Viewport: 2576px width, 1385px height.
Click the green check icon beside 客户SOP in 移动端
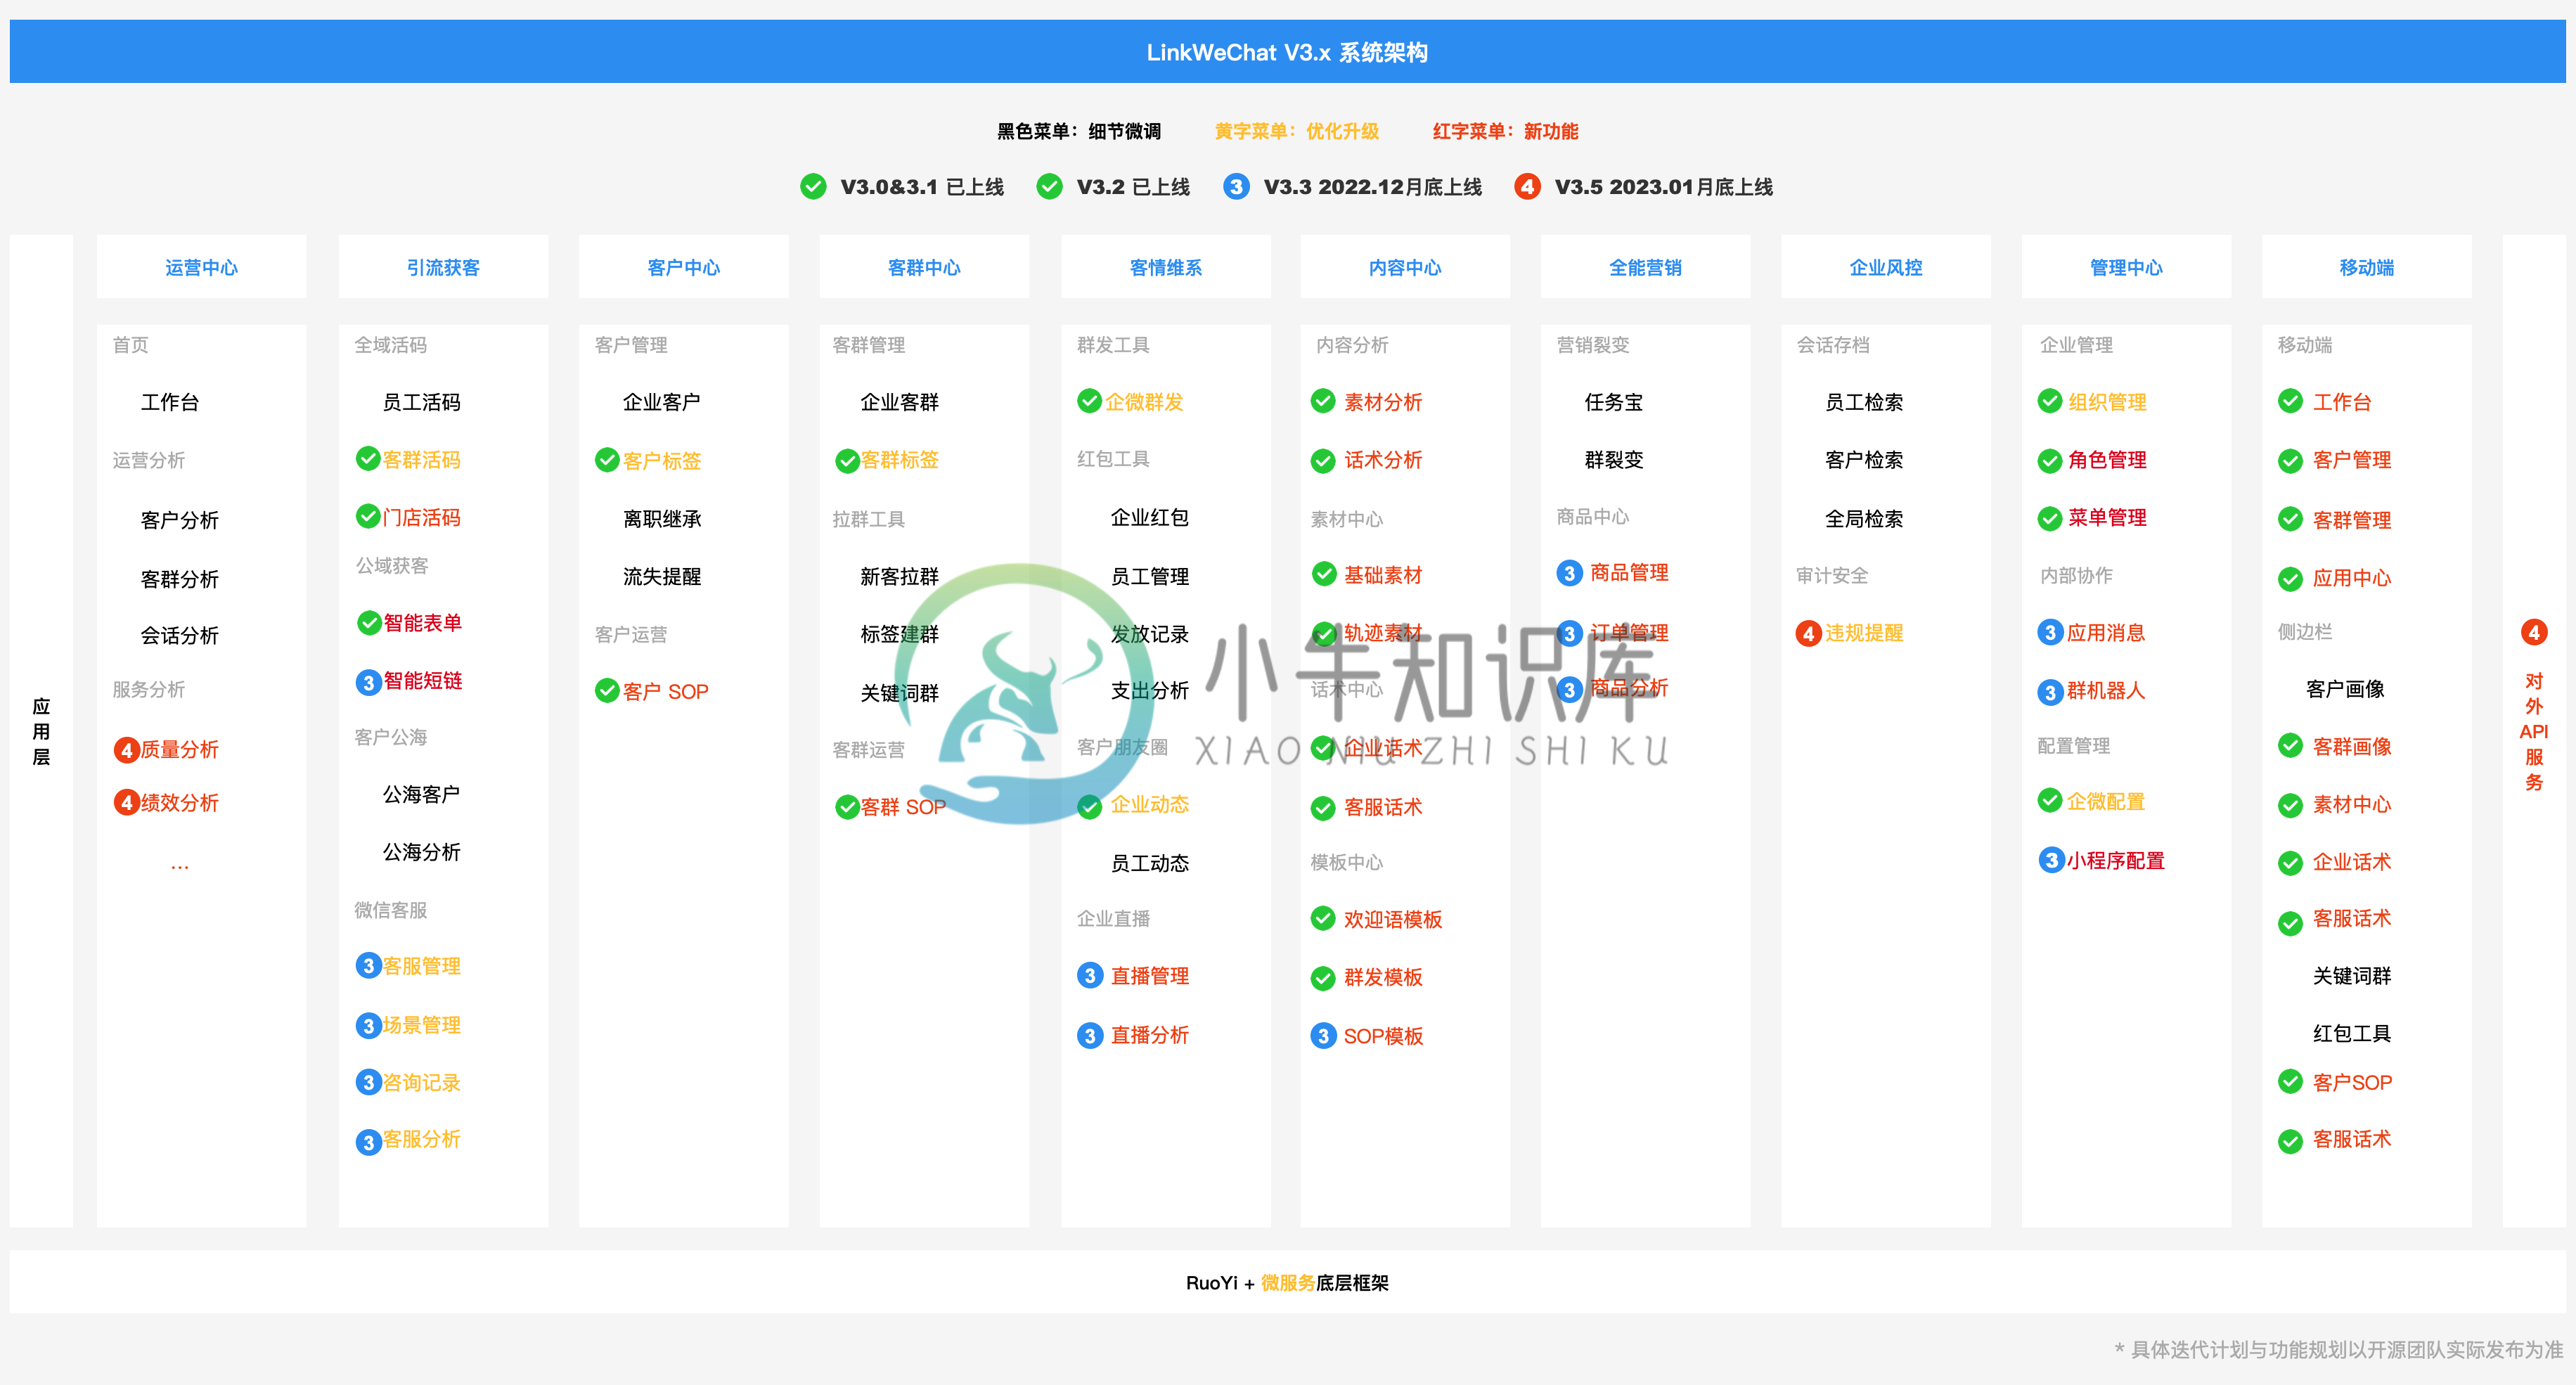[2290, 1081]
